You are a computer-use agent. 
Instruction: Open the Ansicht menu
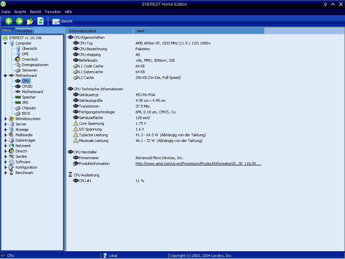point(20,12)
